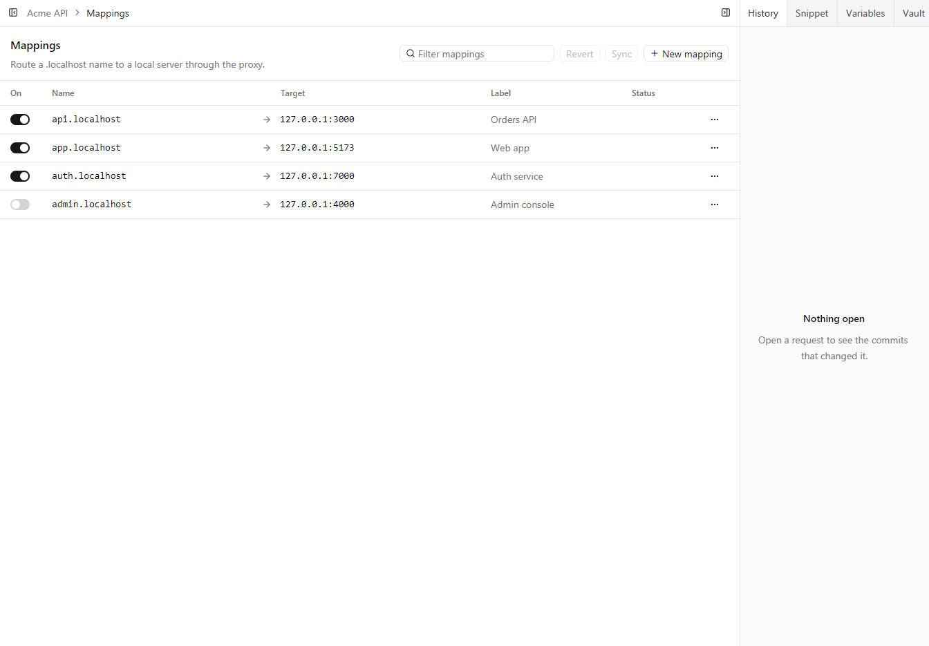This screenshot has width=929, height=646.
Task: Open the Variables tab
Action: [x=865, y=13]
